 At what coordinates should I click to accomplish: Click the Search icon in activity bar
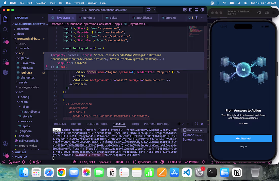tap(5, 29)
